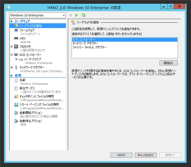Expand the ネットワーク アダプター node

(x=11, y=67)
